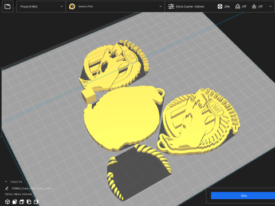Click the build plate adhesion icon
Screen dimensions: 275x206
[254, 6]
